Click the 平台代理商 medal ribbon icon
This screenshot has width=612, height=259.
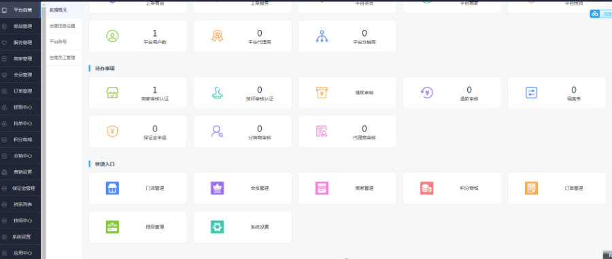click(217, 36)
